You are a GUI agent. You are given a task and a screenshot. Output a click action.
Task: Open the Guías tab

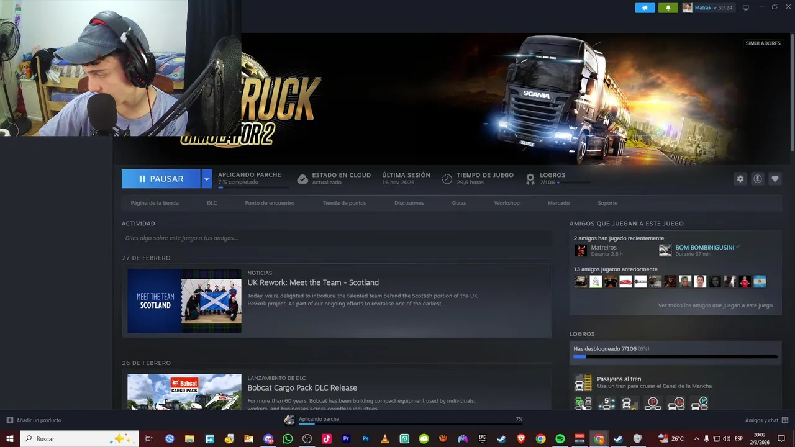click(x=459, y=203)
